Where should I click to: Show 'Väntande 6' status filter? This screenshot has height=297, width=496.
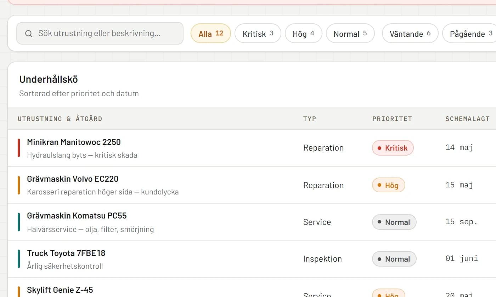410,33
